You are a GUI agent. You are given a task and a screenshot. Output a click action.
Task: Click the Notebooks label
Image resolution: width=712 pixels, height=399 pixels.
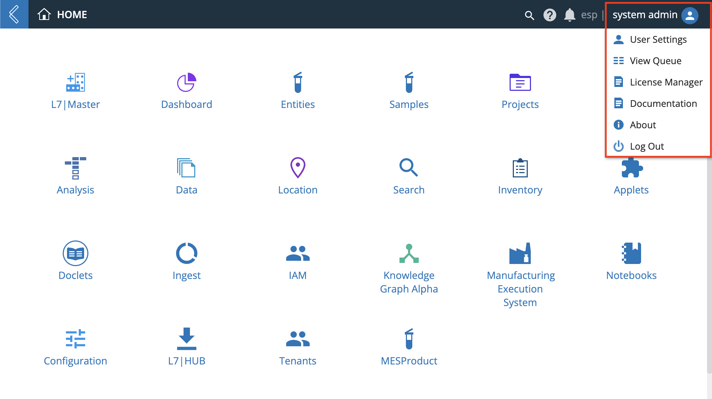[x=631, y=275]
